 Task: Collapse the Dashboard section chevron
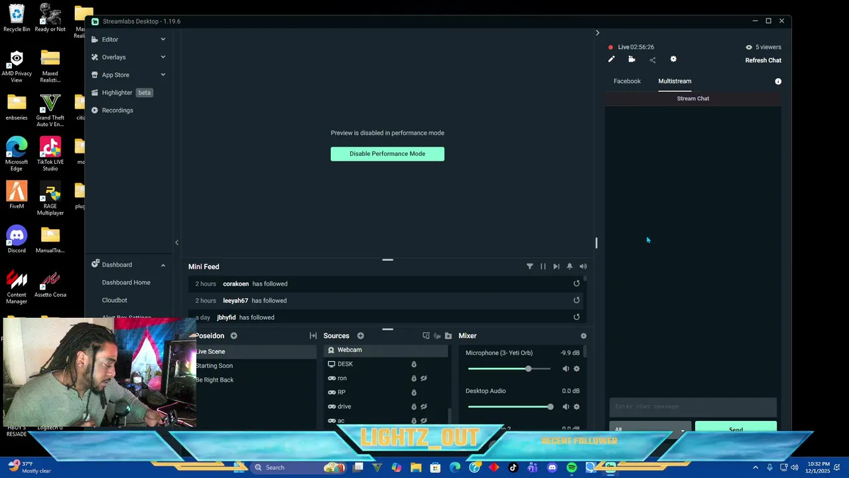[163, 265]
